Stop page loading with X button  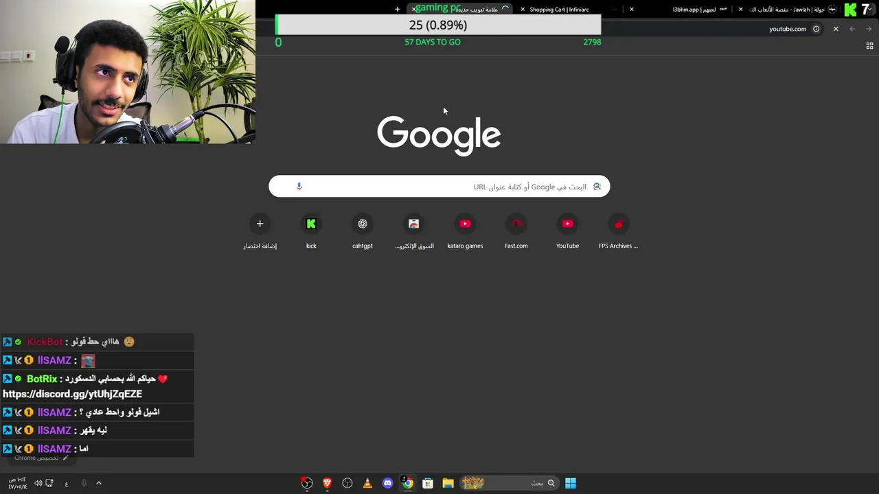[836, 29]
